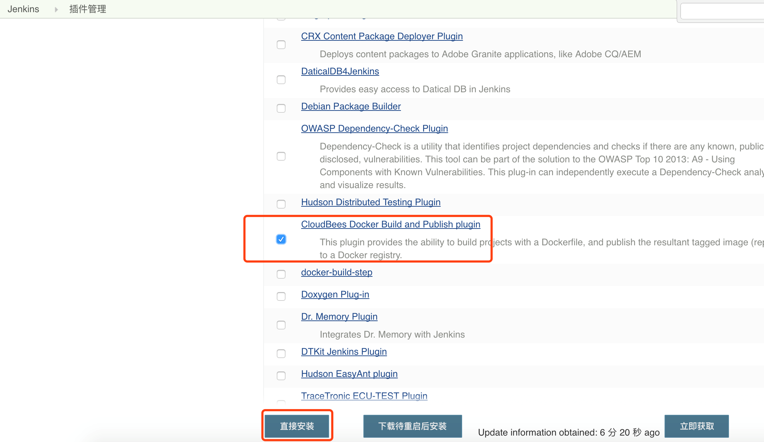The width and height of the screenshot is (764, 442).
Task: Open the Jenkins breadcrumb link
Action: coord(23,9)
